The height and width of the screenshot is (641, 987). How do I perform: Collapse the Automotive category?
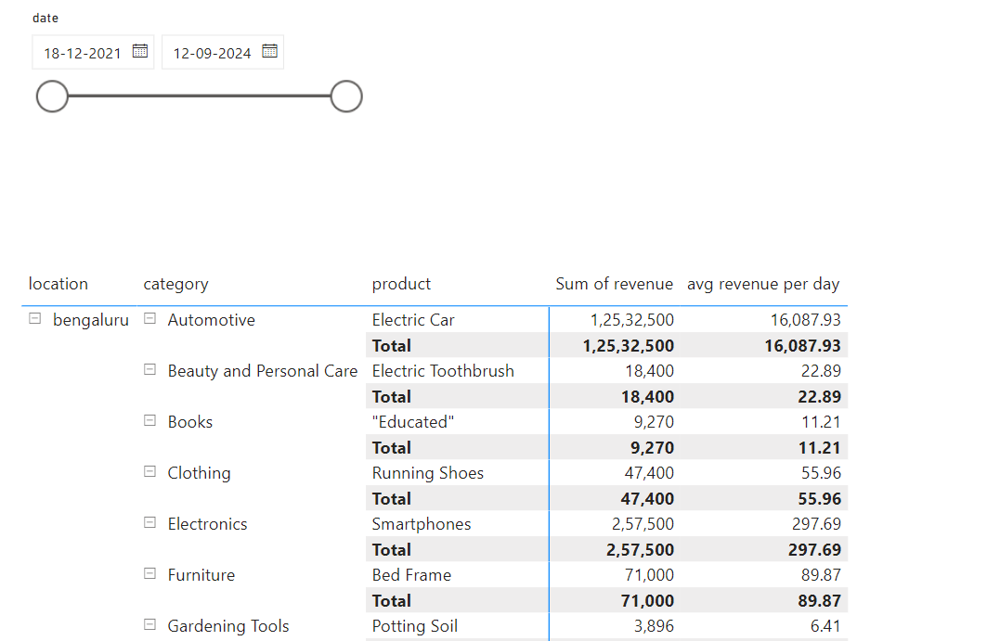coord(149,319)
